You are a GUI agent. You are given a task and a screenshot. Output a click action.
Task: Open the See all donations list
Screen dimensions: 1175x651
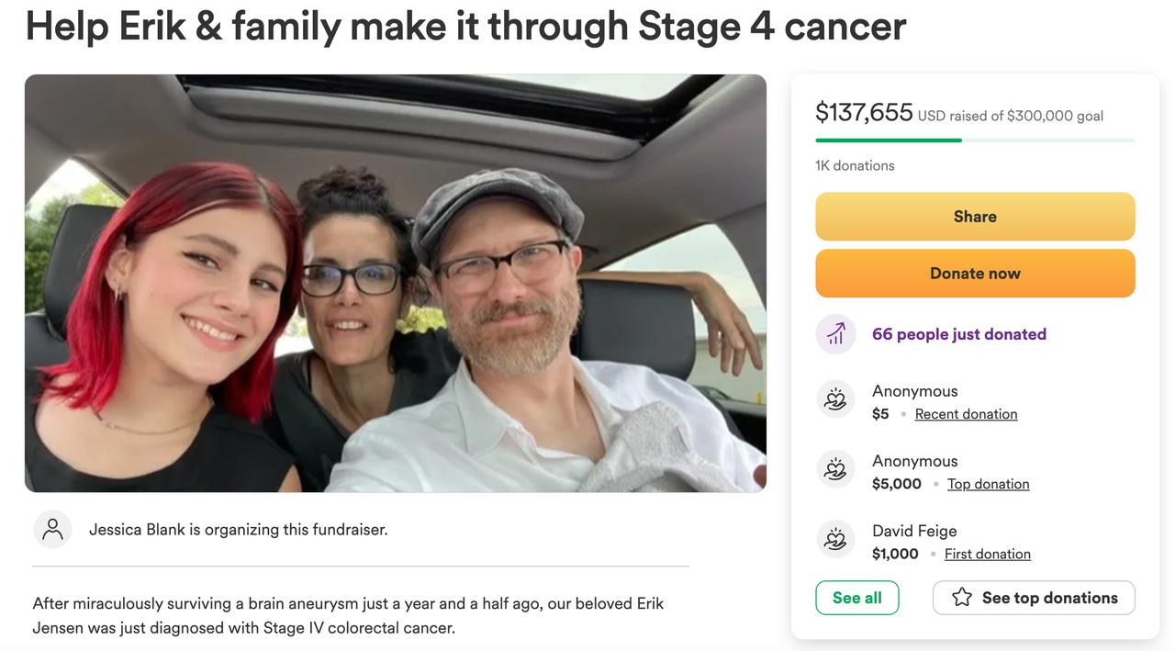(856, 598)
